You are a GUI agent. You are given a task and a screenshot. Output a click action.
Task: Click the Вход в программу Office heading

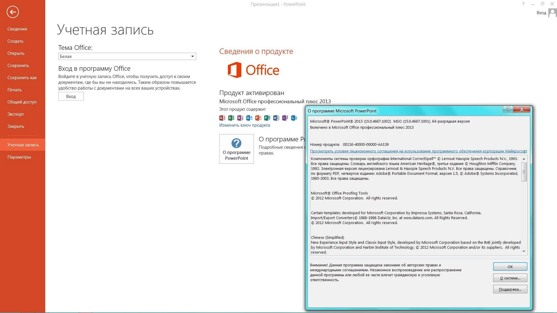(94, 69)
